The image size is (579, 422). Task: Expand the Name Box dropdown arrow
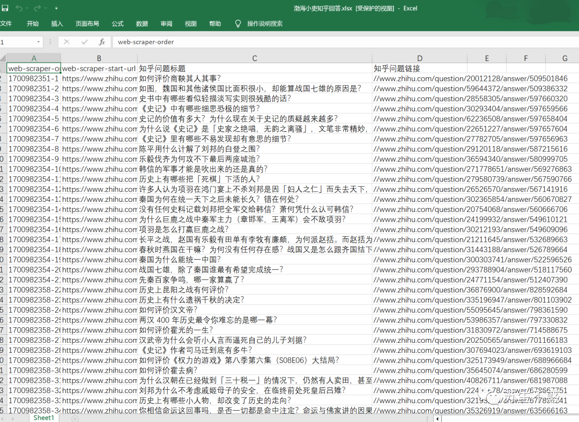click(x=39, y=42)
